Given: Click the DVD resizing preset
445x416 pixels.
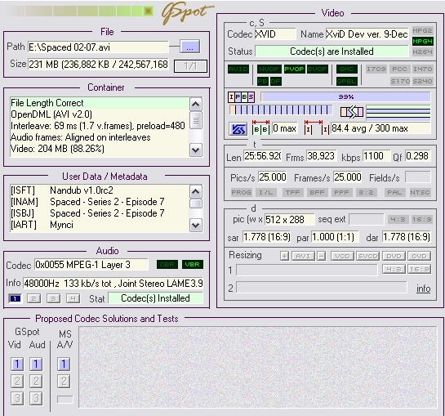Looking at the screenshot, I should [394, 256].
